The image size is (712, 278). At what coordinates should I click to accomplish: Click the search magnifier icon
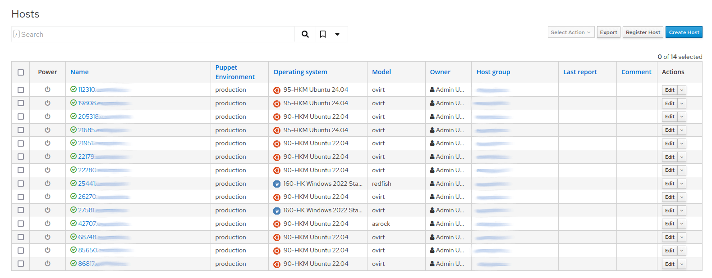[x=305, y=34]
